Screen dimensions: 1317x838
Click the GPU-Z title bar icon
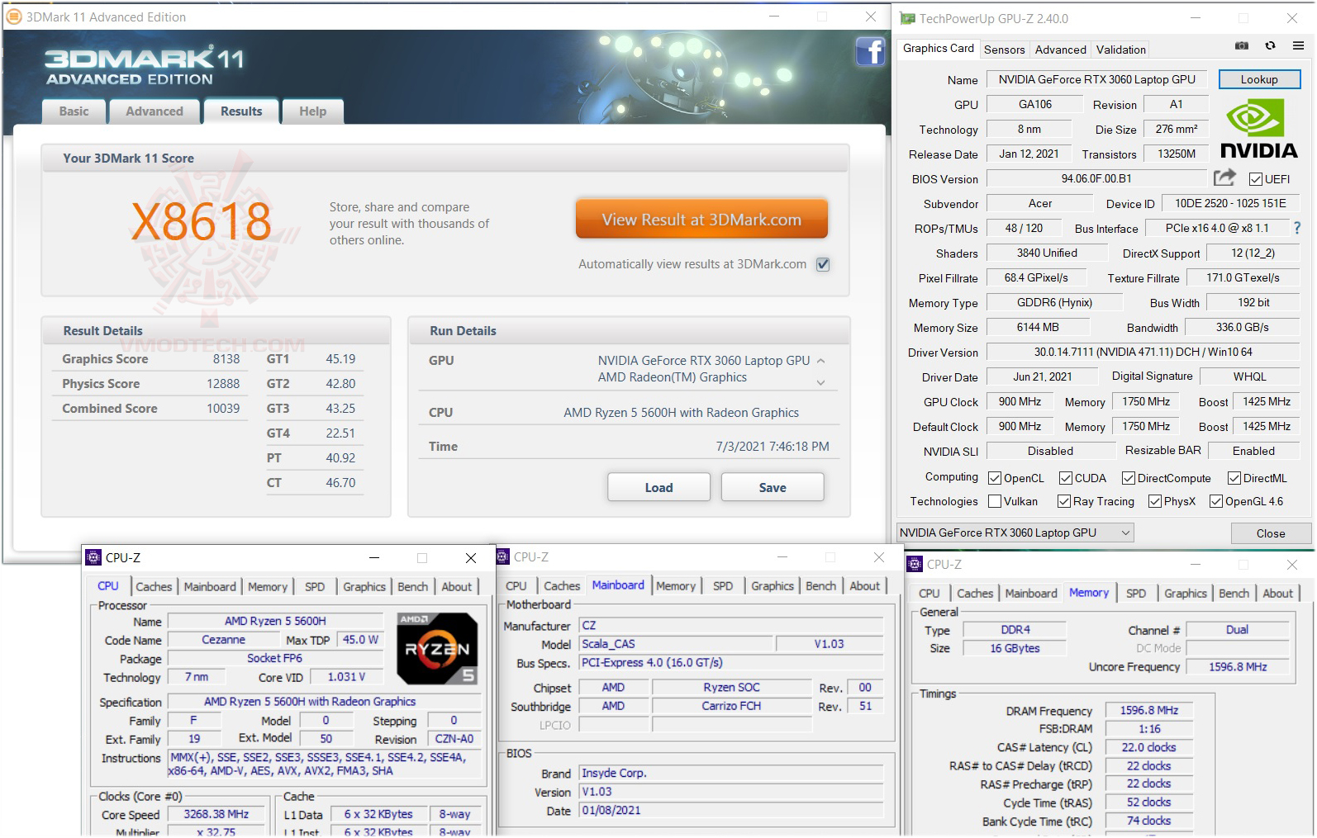[908, 18]
